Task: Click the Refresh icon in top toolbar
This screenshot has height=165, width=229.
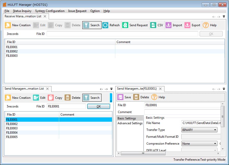Action: point(105,25)
